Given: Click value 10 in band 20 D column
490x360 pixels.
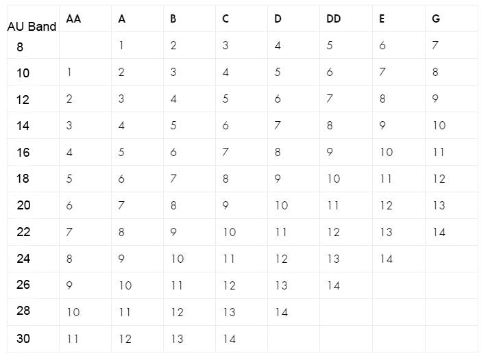Looking at the screenshot, I should tap(281, 205).
